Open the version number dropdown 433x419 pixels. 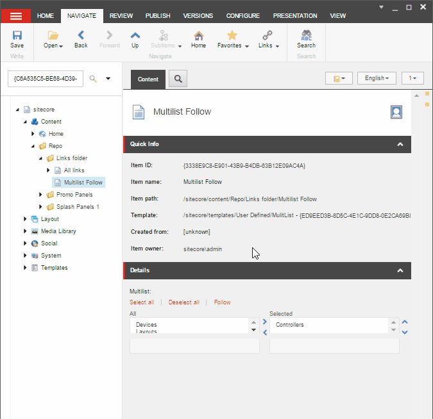tap(412, 78)
